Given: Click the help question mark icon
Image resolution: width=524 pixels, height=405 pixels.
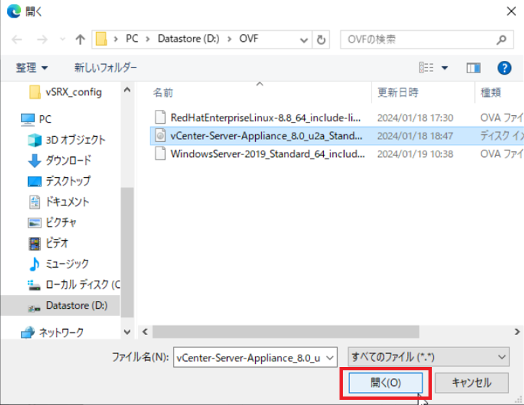Looking at the screenshot, I should coord(504,67).
